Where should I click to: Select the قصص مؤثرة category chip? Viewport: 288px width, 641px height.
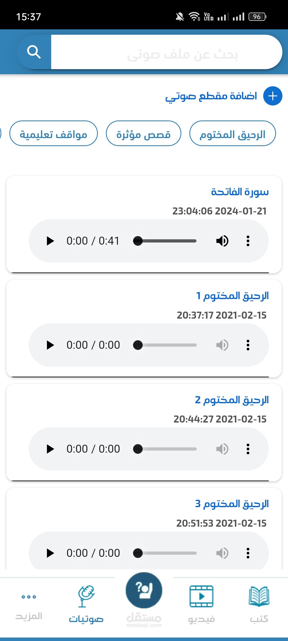click(143, 133)
